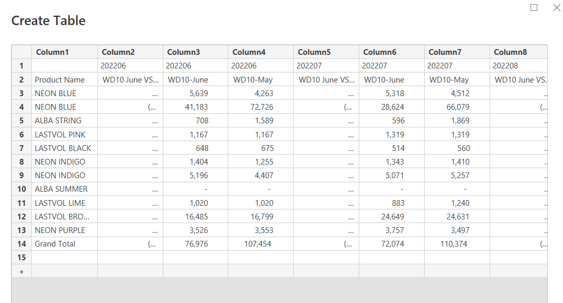The image size is (563, 303).
Task: Click the 5,196 value cell
Action: (196, 176)
